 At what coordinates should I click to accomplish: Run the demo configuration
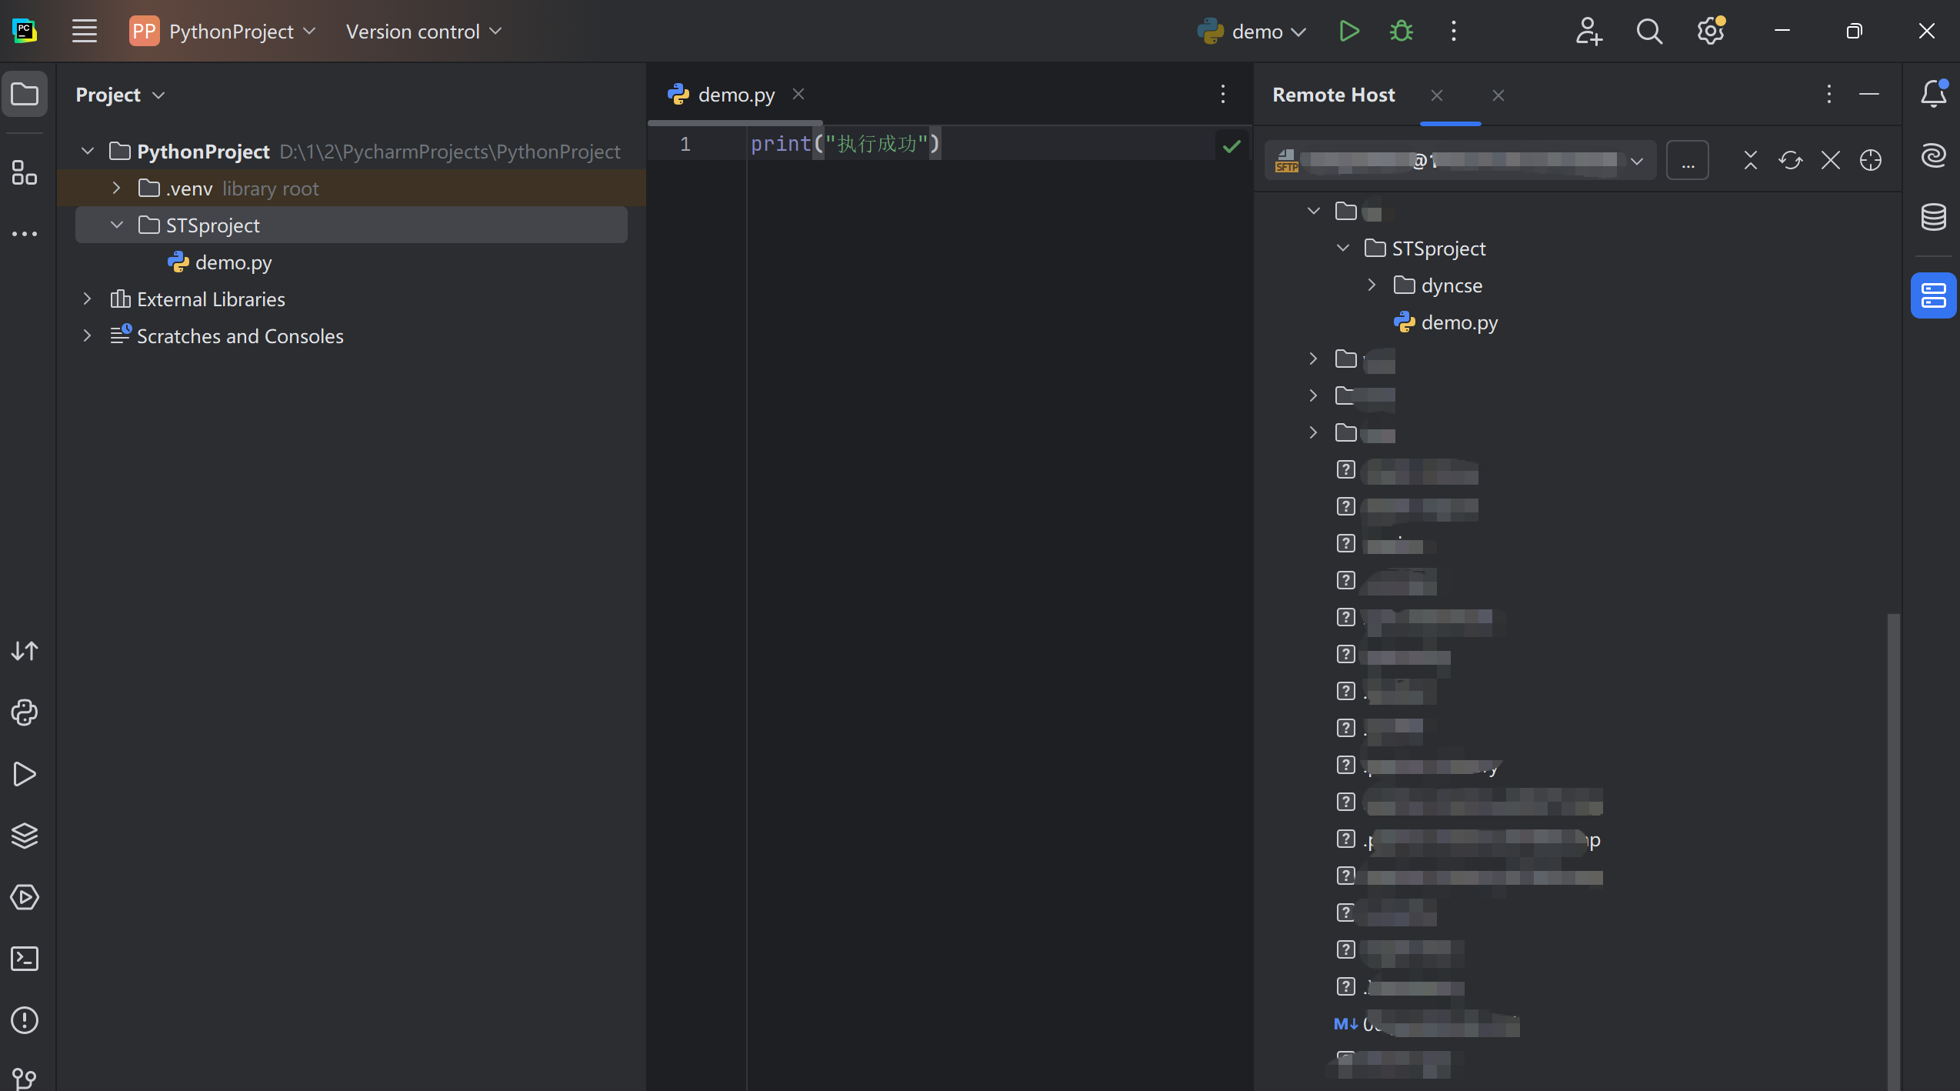[x=1348, y=31]
